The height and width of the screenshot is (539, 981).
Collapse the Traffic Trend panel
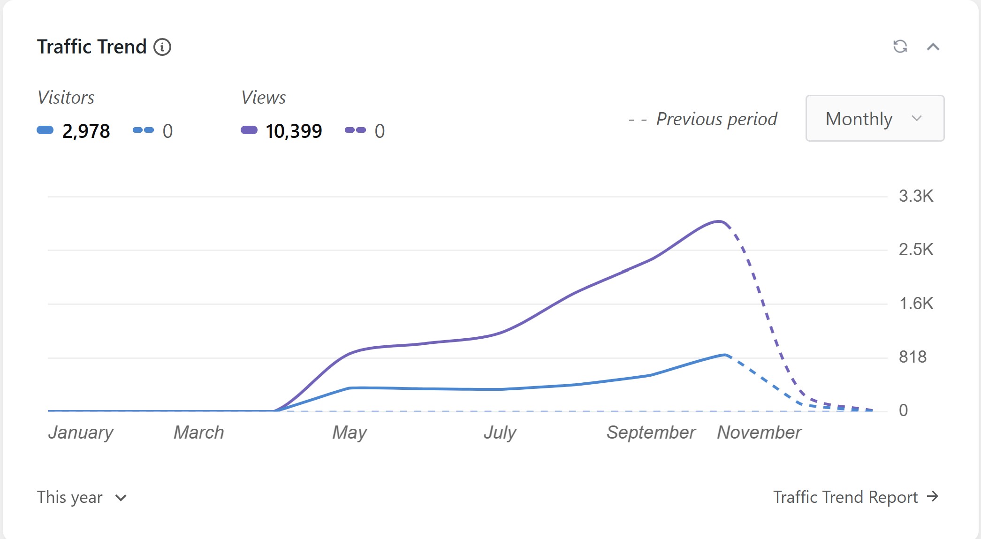[933, 47]
